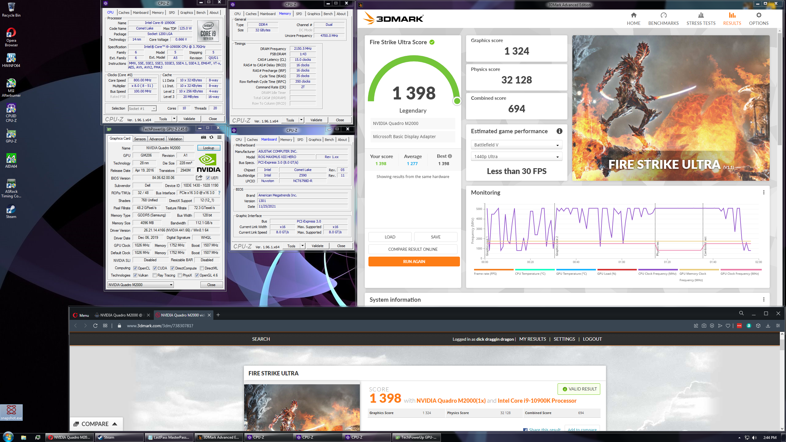Launch GPU-Z desktop shortcut
786x442 pixels.
(x=11, y=136)
